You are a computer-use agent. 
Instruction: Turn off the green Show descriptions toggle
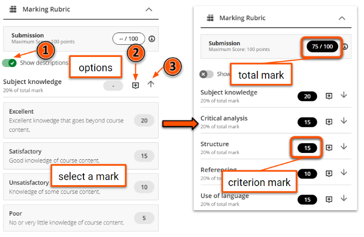10,63
